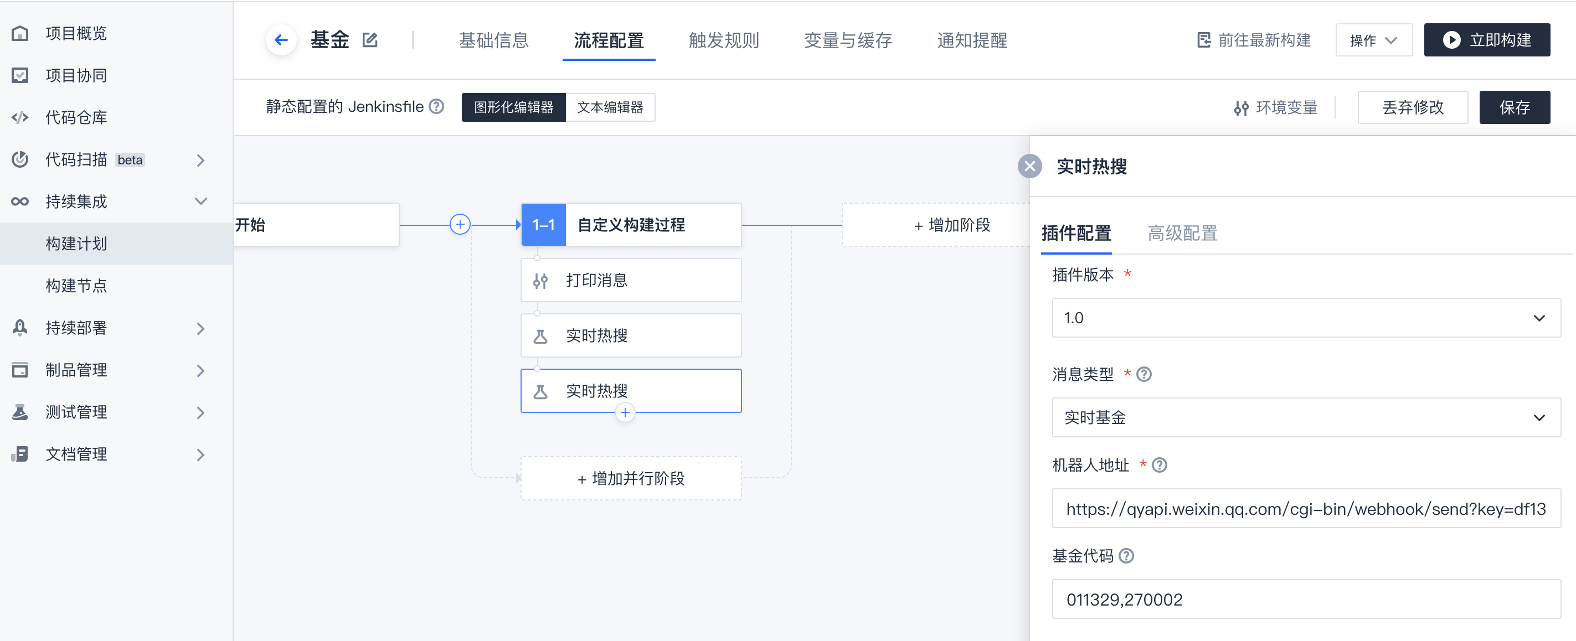Click the 环境变量 sliders icon
The width and height of the screenshot is (1576, 641).
pyautogui.click(x=1241, y=107)
